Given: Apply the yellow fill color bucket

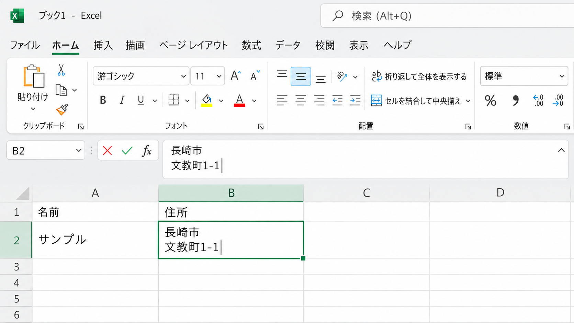Looking at the screenshot, I should click(x=206, y=101).
